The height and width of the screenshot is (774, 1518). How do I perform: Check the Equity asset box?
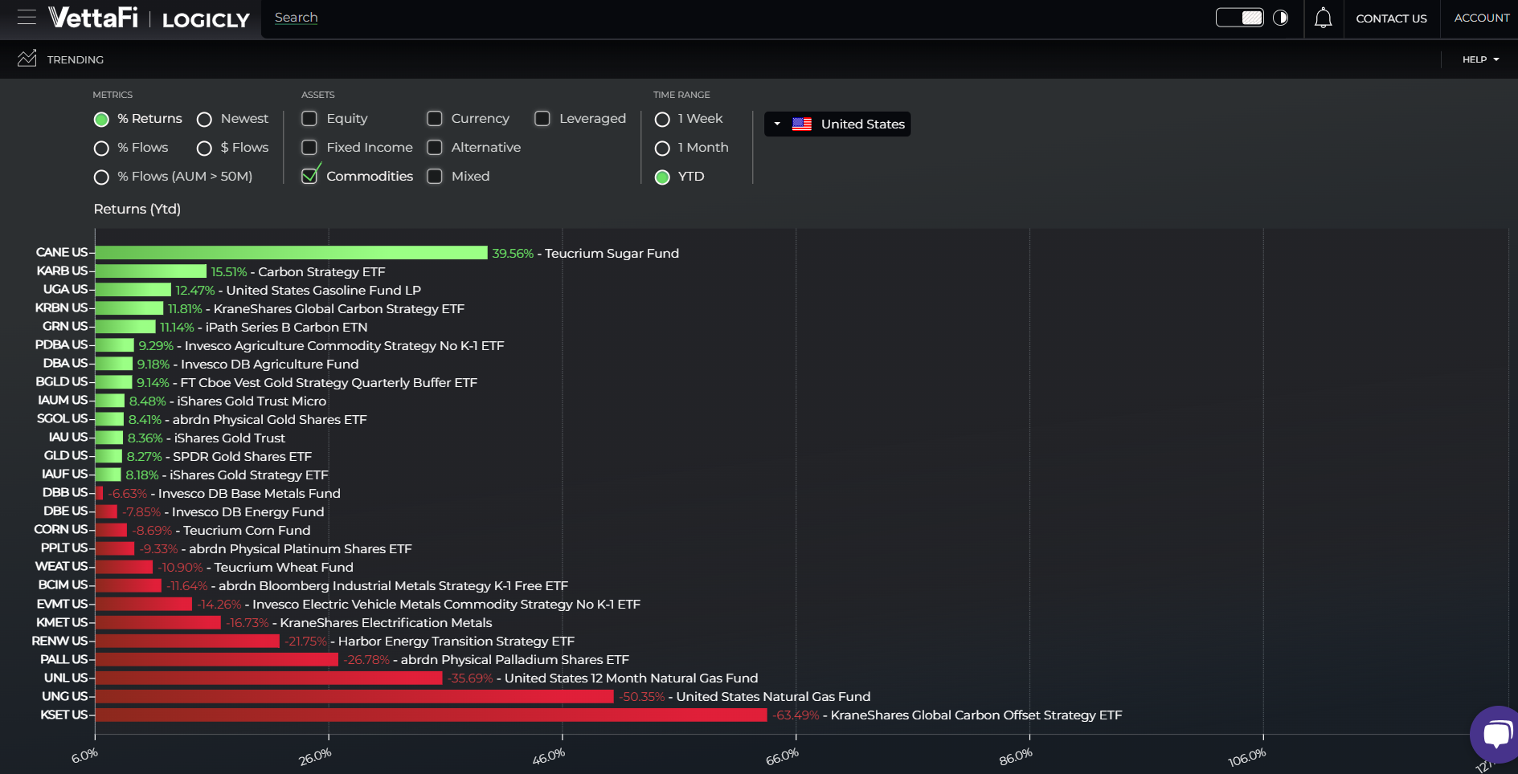pos(309,119)
